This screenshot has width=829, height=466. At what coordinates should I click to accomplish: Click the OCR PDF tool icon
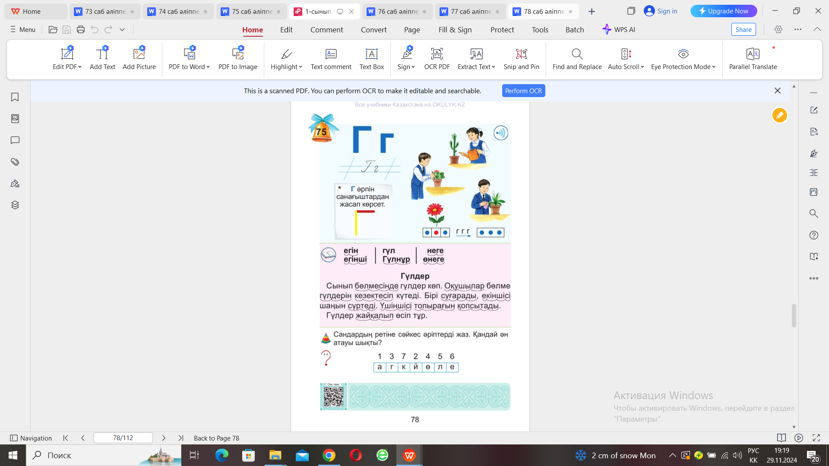437,54
